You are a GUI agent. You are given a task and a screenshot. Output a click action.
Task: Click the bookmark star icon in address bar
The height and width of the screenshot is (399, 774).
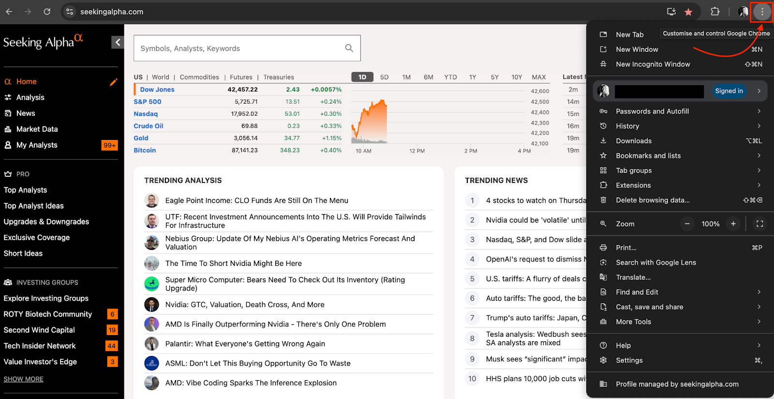688,12
